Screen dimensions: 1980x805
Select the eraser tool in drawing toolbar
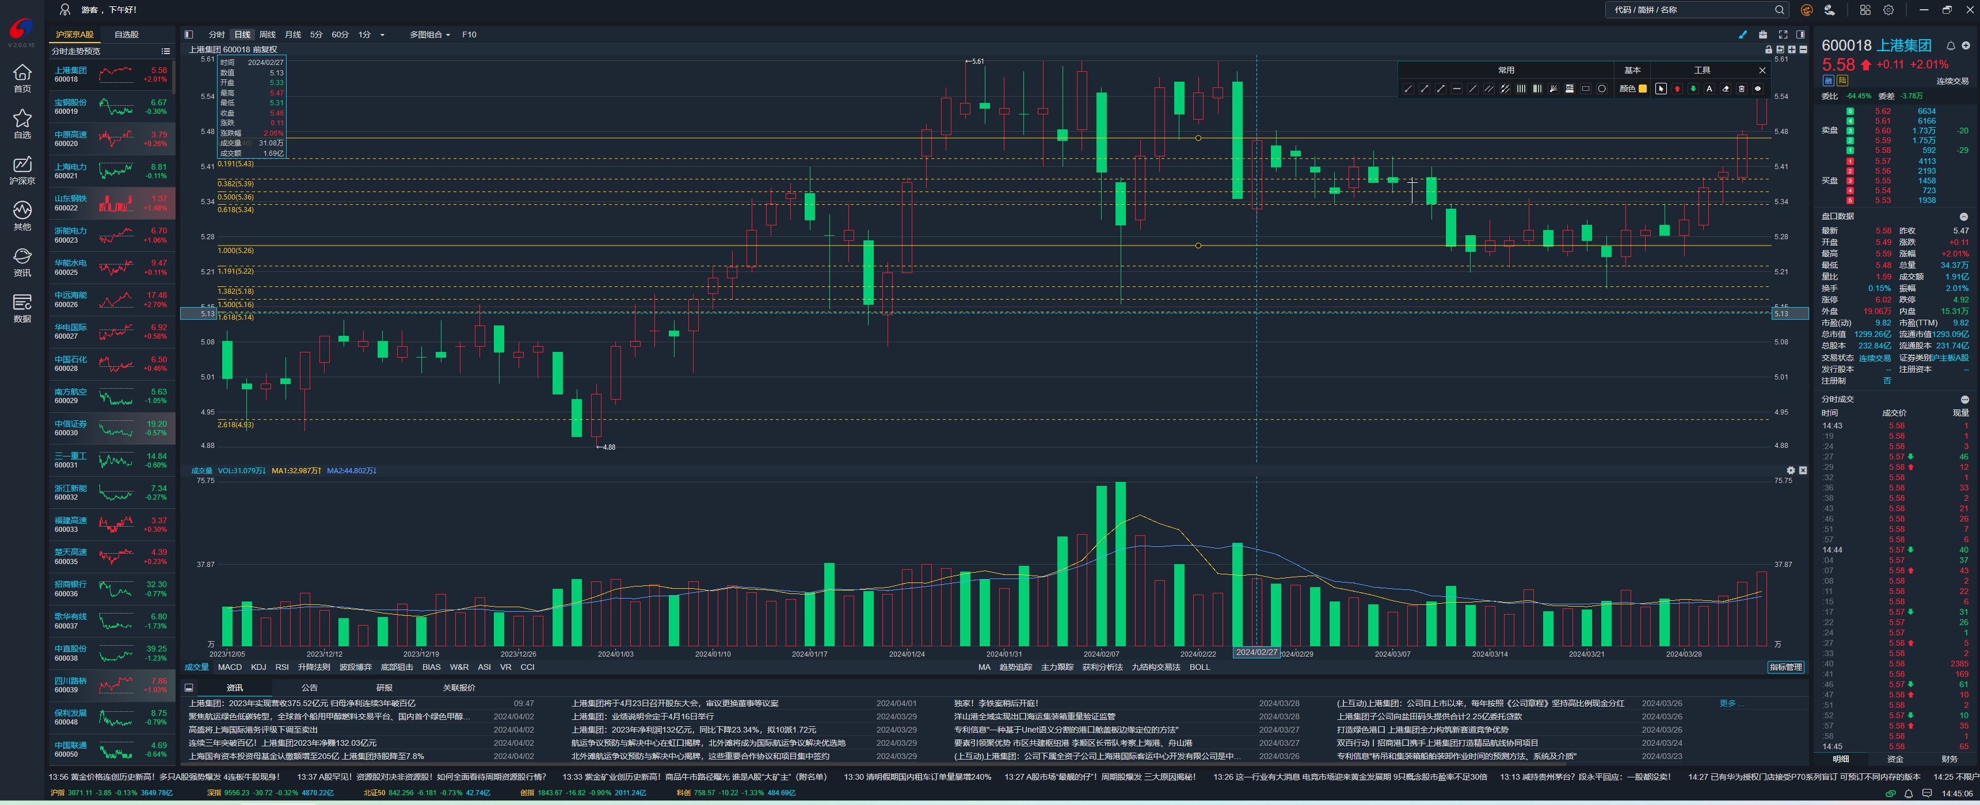(x=1726, y=89)
